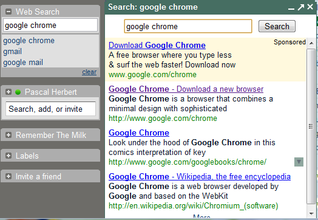
Task: Expand the Pascal Herbert chat panel
Action: (x=8, y=92)
